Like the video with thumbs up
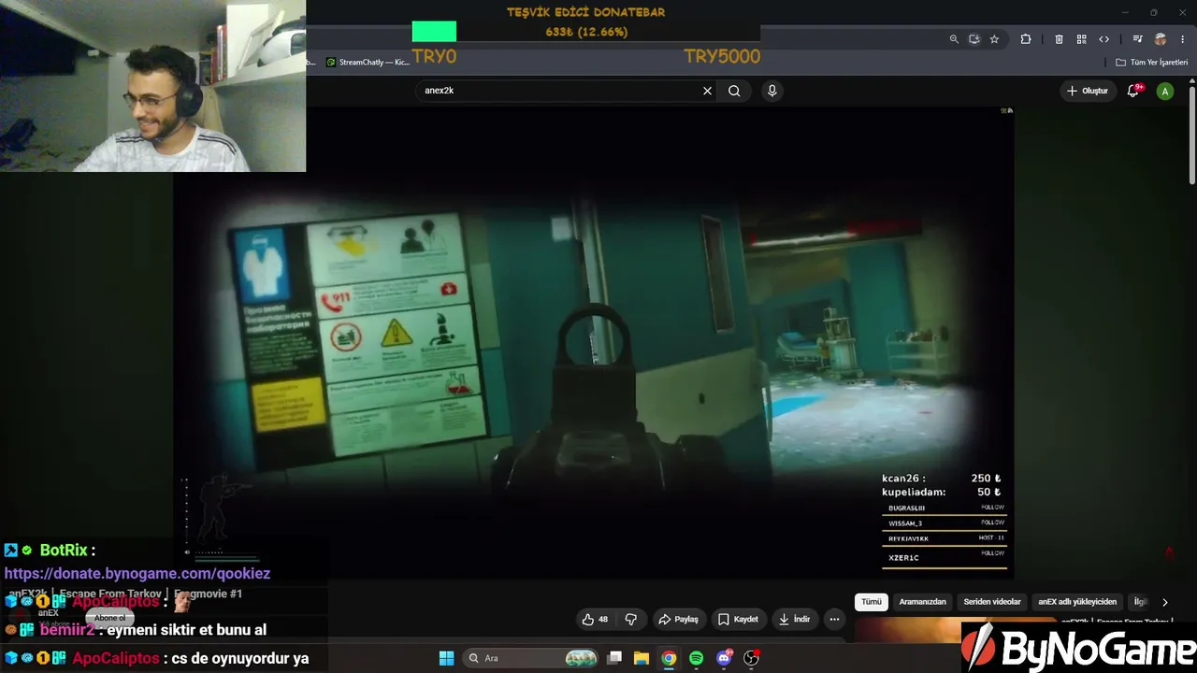The width and height of the screenshot is (1197, 673). coord(595,619)
